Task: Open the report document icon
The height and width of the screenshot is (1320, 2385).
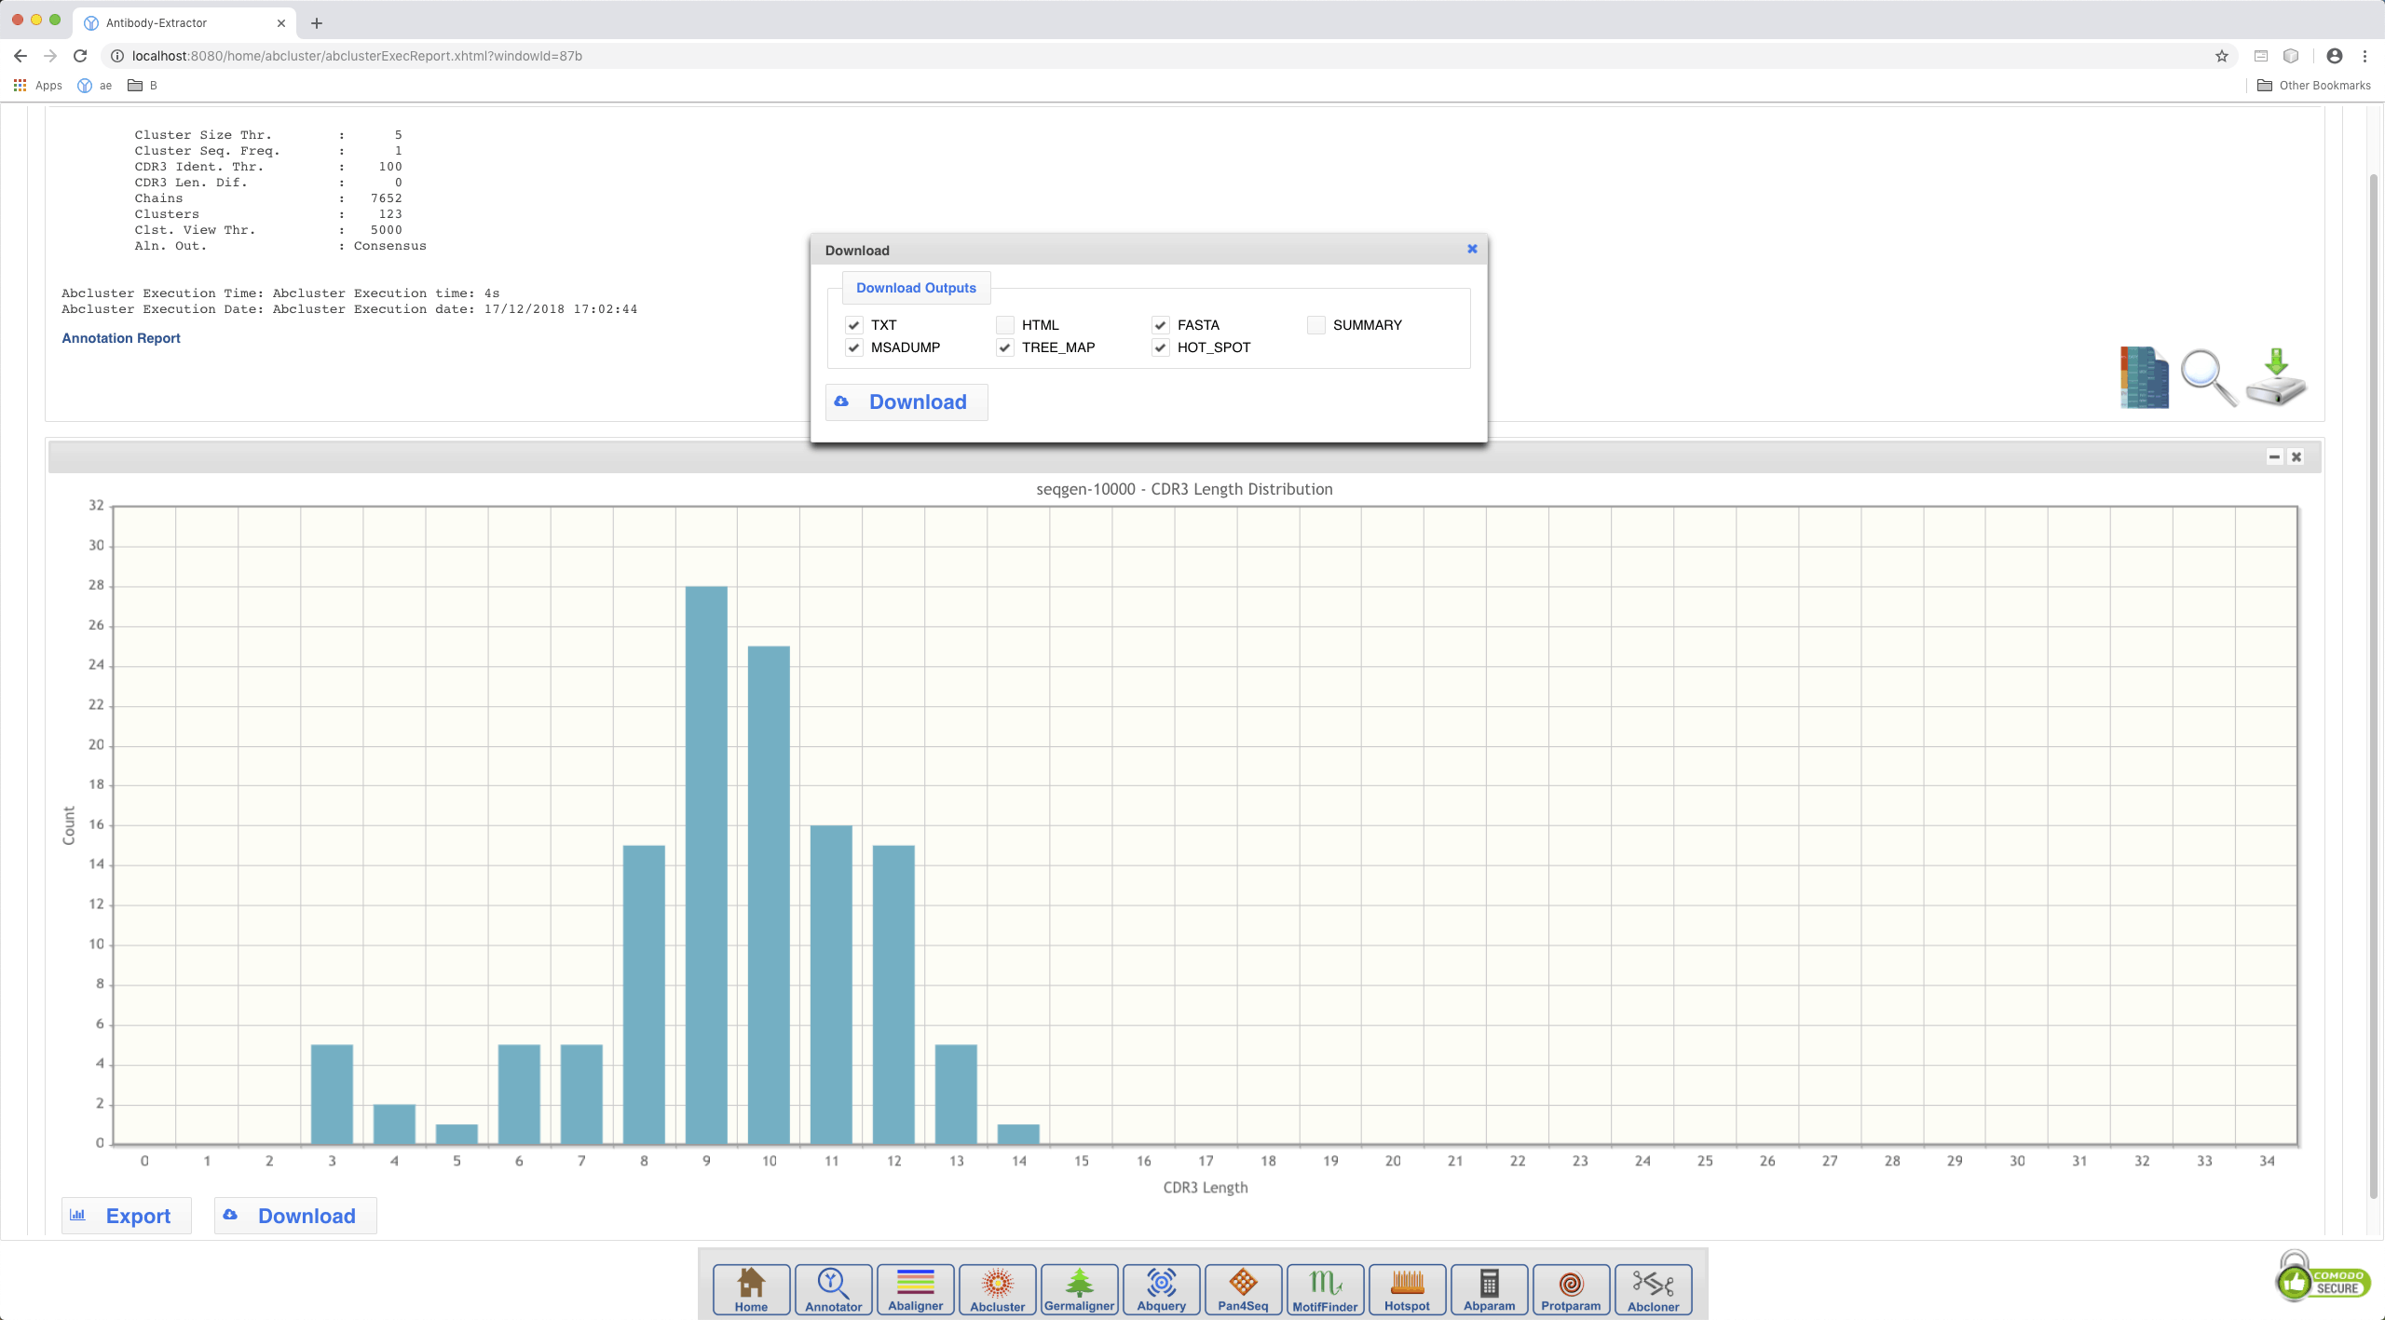Action: [2145, 377]
